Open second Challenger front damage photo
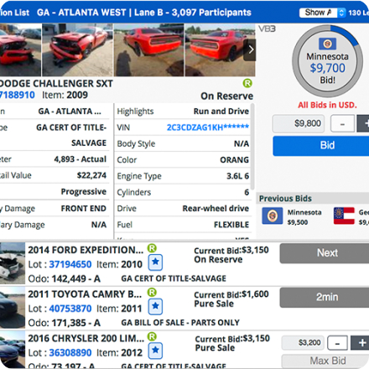Viewport: 369px width, 369px height. click(x=78, y=49)
